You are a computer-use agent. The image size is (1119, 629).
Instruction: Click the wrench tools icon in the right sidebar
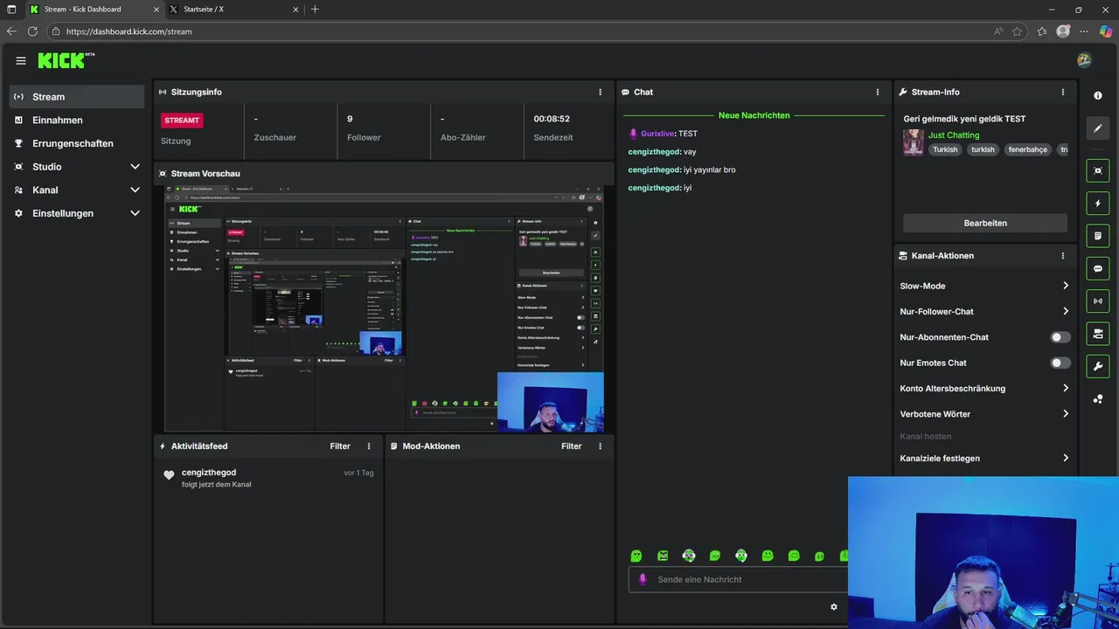(1098, 366)
